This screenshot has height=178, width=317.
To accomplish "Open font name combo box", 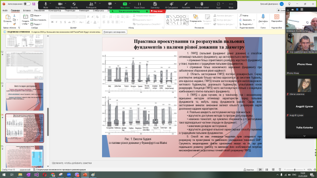I will coord(64,17).
